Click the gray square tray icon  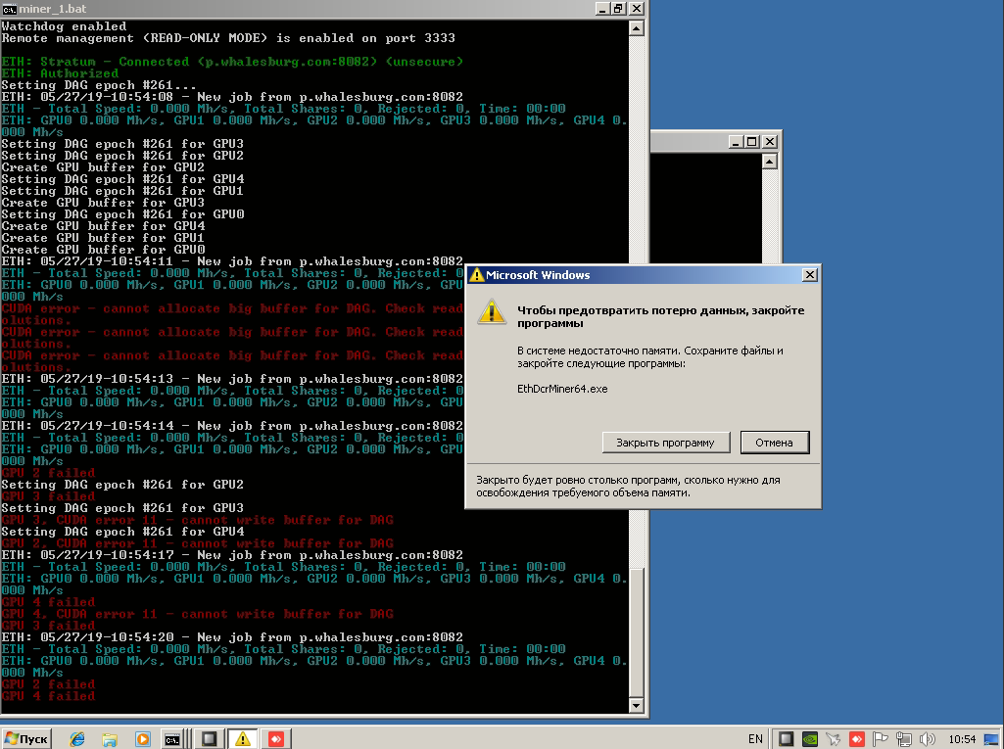[787, 739]
